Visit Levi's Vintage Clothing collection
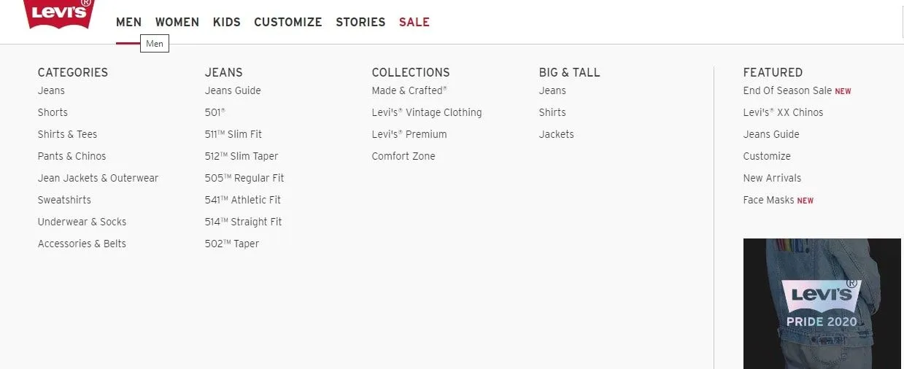 coord(427,112)
